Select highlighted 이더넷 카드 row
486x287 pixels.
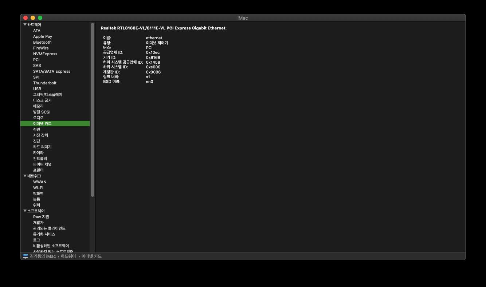55,124
